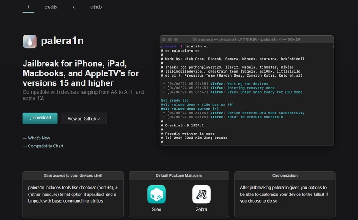Click 'Hold volume down button (4)' line
This screenshot has height=220, width=358.
(190, 109)
